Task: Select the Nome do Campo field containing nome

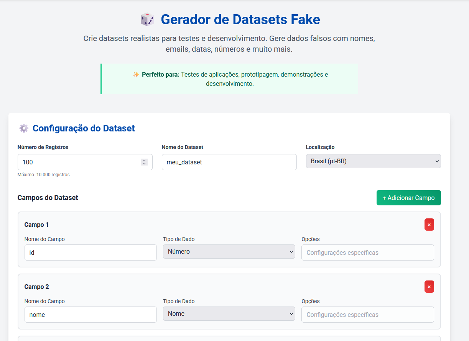Action: coord(91,314)
